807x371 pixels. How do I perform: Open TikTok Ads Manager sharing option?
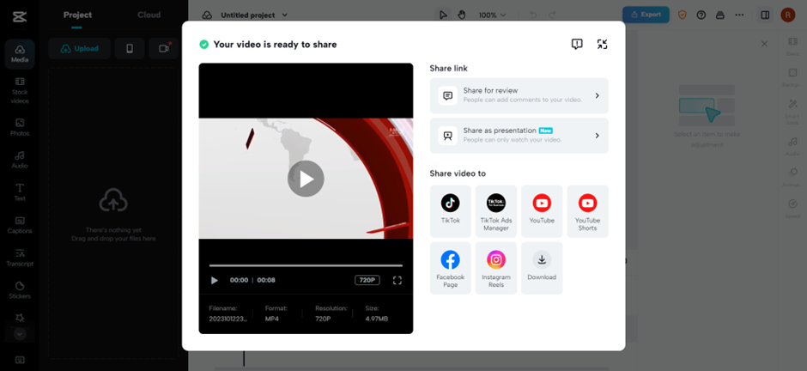click(495, 211)
